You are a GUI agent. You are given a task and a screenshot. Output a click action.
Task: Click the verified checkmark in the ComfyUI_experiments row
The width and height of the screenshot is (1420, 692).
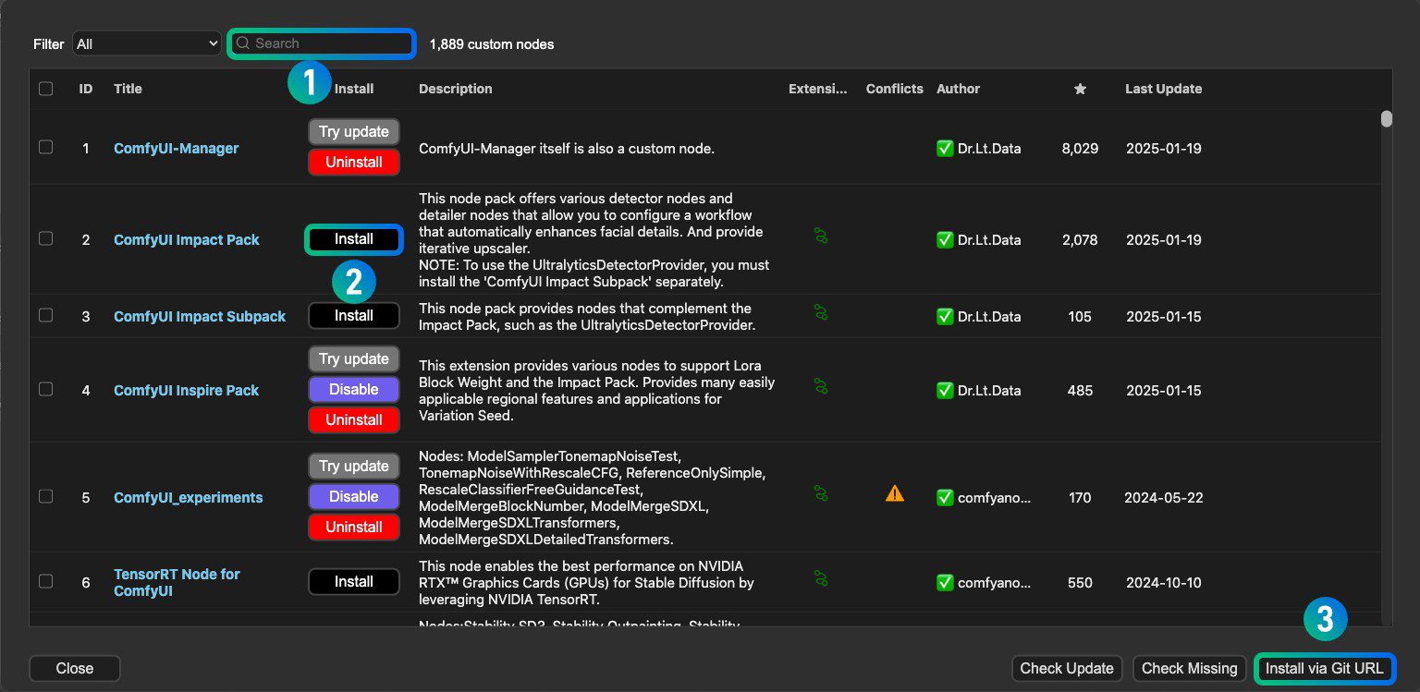(945, 497)
